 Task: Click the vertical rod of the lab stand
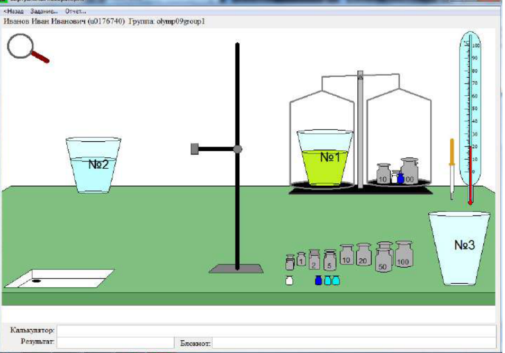pyautogui.click(x=237, y=156)
